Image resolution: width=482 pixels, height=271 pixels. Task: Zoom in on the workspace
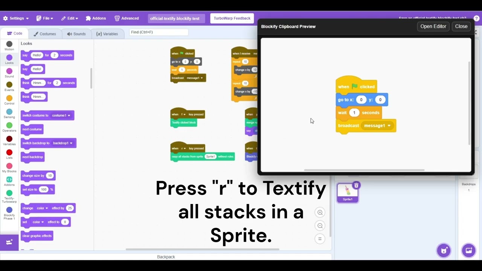click(320, 212)
